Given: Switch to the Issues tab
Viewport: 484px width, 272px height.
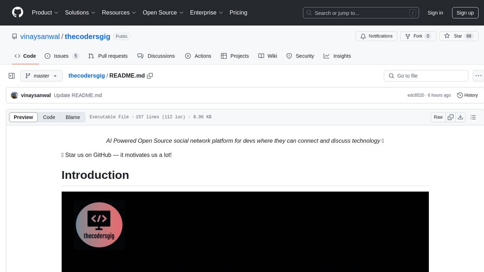Looking at the screenshot, I should tap(61, 56).
